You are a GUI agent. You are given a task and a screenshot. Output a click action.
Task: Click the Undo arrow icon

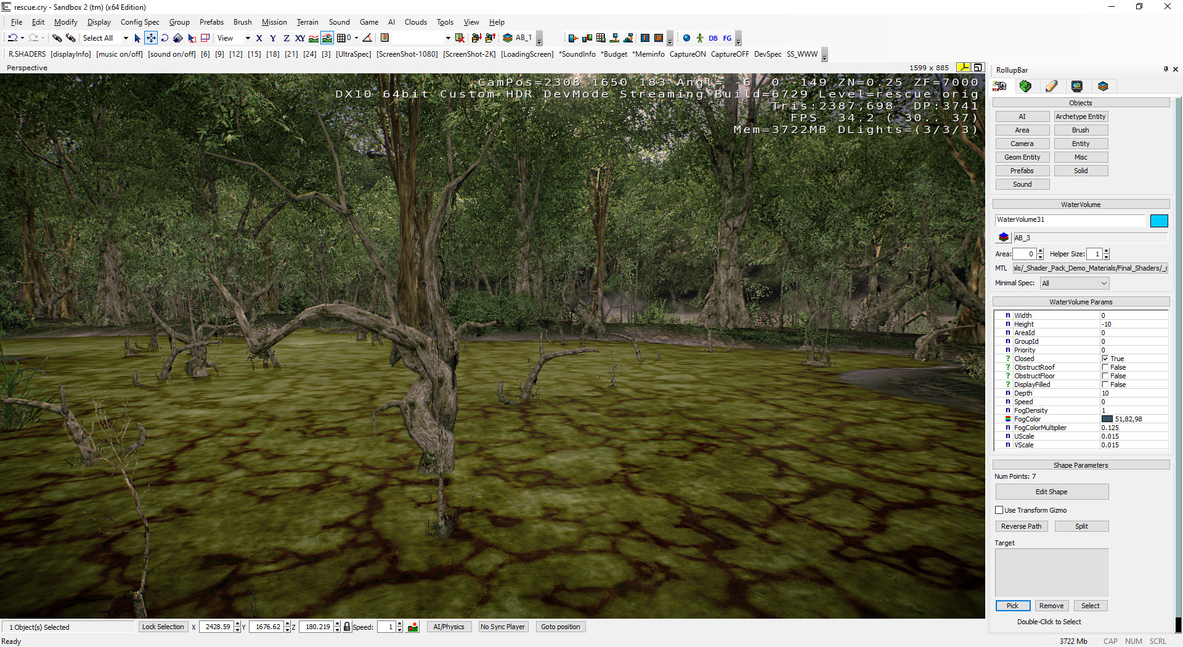pyautogui.click(x=12, y=38)
